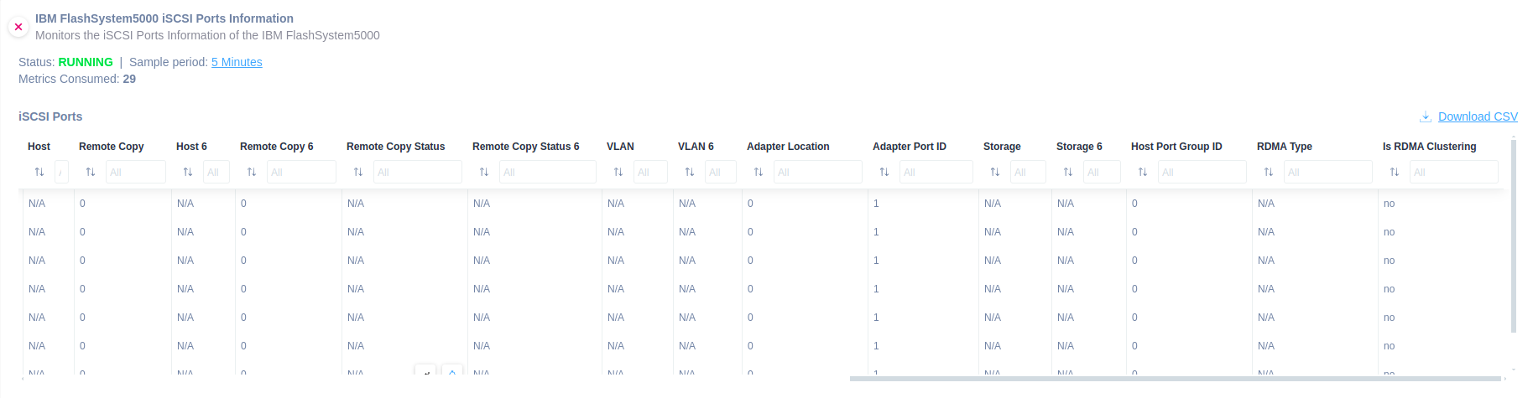Focus the Host Port Group ID filter field
The height and width of the screenshot is (398, 1533).
[x=1202, y=172]
